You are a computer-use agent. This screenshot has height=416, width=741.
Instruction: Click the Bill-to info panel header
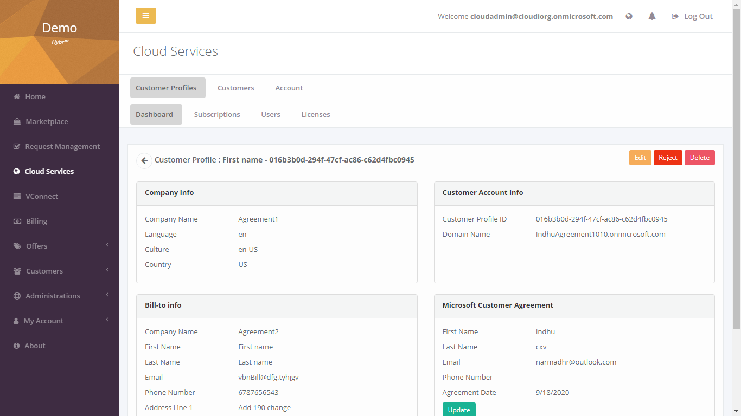pos(277,306)
